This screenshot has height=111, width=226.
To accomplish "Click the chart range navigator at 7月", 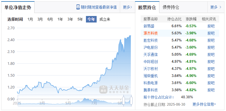I will tap(94, 103).
